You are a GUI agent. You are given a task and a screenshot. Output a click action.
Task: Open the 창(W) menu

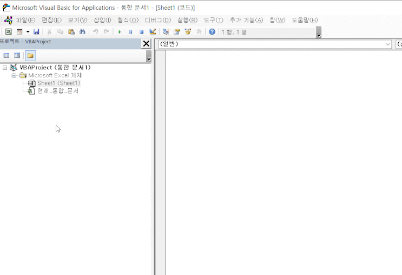278,20
